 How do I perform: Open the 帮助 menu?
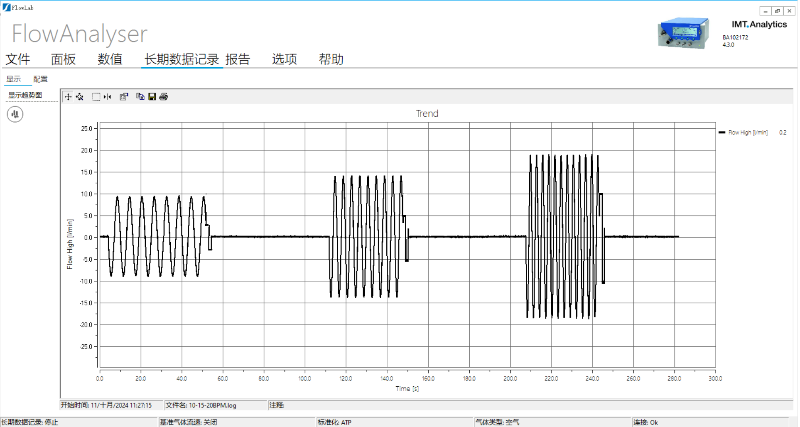point(331,59)
